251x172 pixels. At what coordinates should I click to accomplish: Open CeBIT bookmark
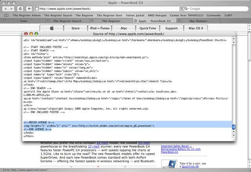[x=228, y=15]
